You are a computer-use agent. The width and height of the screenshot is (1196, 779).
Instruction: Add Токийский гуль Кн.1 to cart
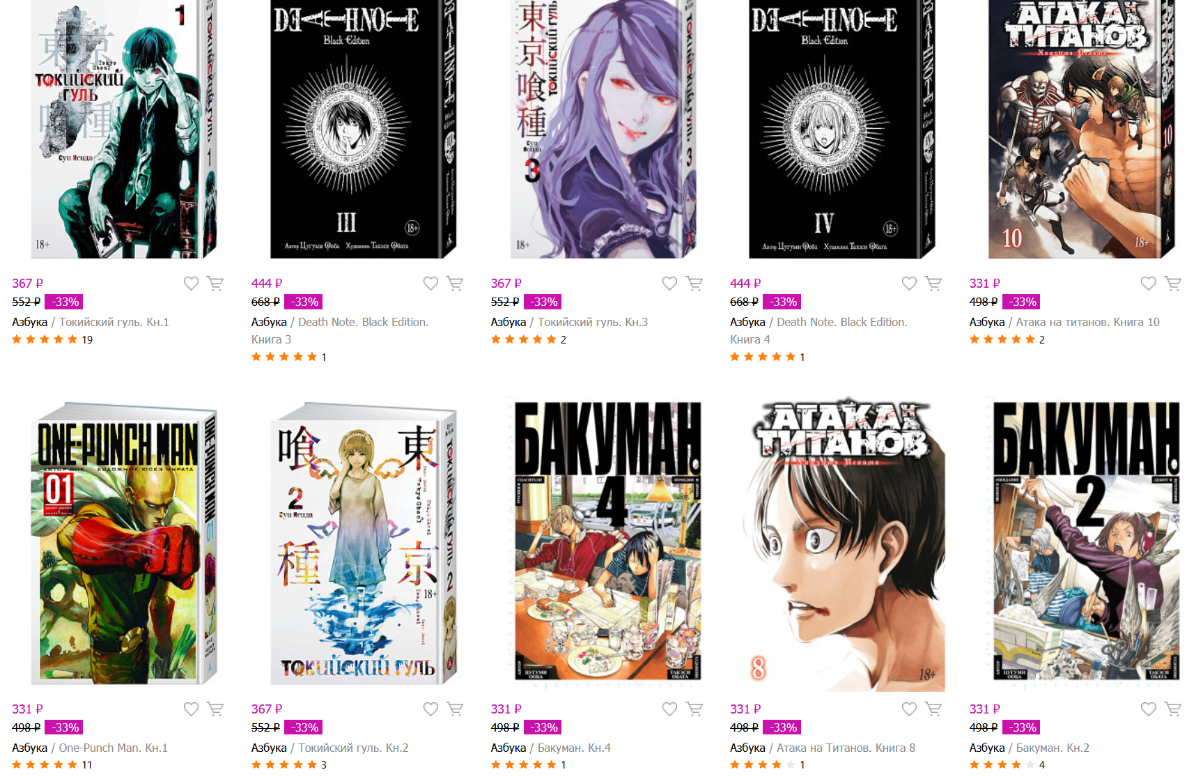(x=215, y=284)
